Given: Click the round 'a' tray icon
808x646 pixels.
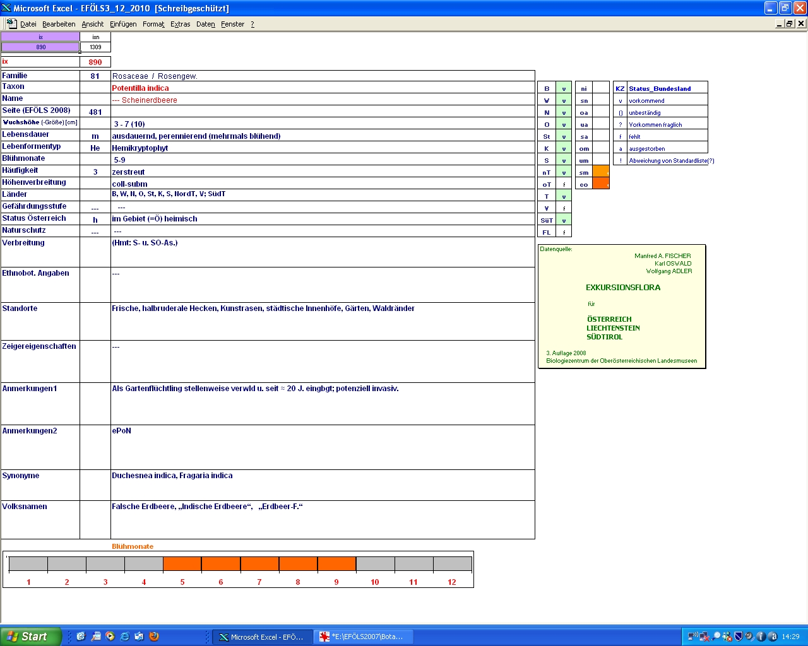Looking at the screenshot, I should (x=772, y=637).
